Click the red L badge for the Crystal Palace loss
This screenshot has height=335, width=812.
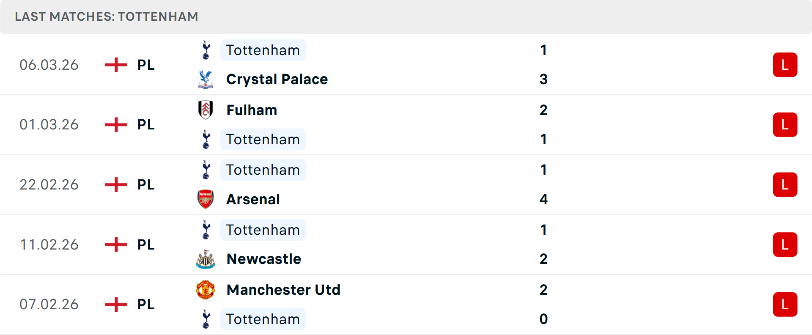785,65
